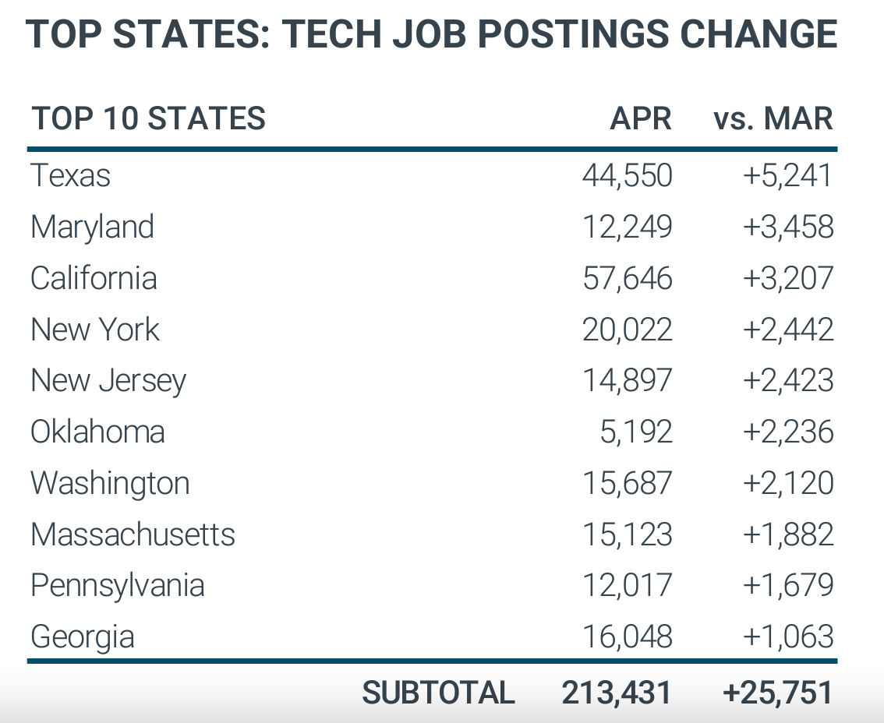This screenshot has width=884, height=723.
Task: Select the Georgia row label
Action: click(83, 637)
